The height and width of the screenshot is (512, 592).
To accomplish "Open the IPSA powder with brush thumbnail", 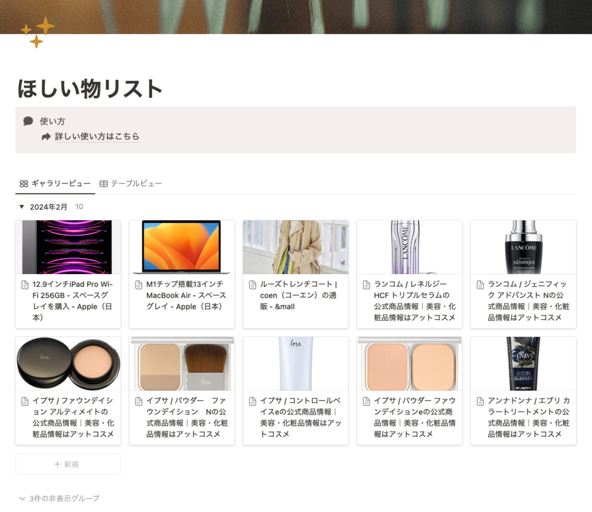I will [182, 364].
